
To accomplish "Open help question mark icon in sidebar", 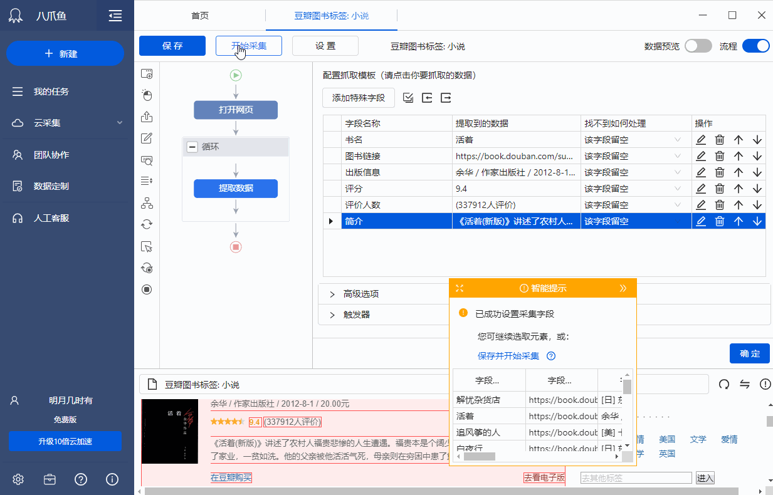I will pyautogui.click(x=81, y=479).
